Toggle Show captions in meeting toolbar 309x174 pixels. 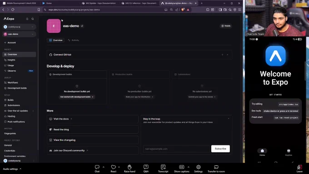click(181, 169)
